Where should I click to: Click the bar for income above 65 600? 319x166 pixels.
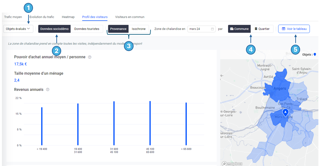(x=186, y=124)
